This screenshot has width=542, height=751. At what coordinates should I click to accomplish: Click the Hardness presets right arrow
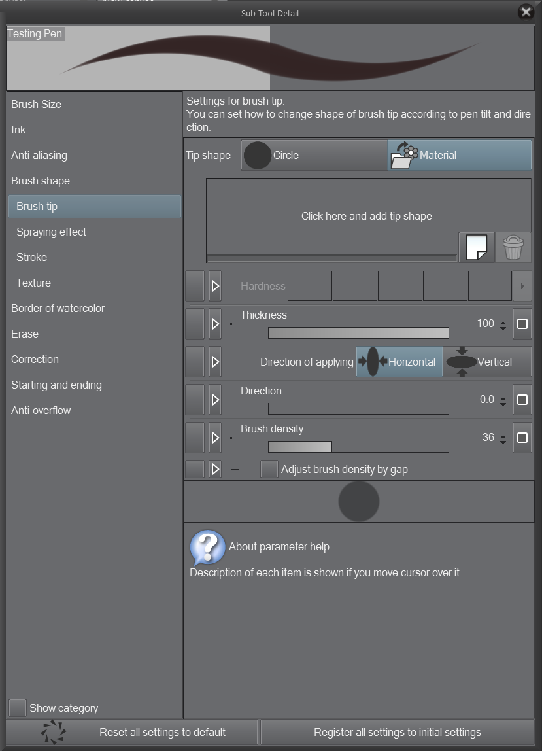point(522,286)
